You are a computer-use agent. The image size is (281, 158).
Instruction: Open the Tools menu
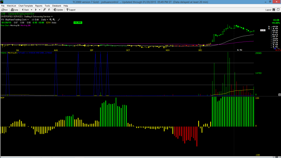(x=47, y=6)
